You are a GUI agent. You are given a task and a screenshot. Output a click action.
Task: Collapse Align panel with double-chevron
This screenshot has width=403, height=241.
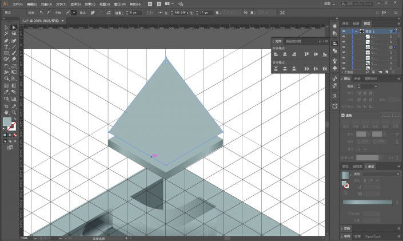tap(320, 41)
